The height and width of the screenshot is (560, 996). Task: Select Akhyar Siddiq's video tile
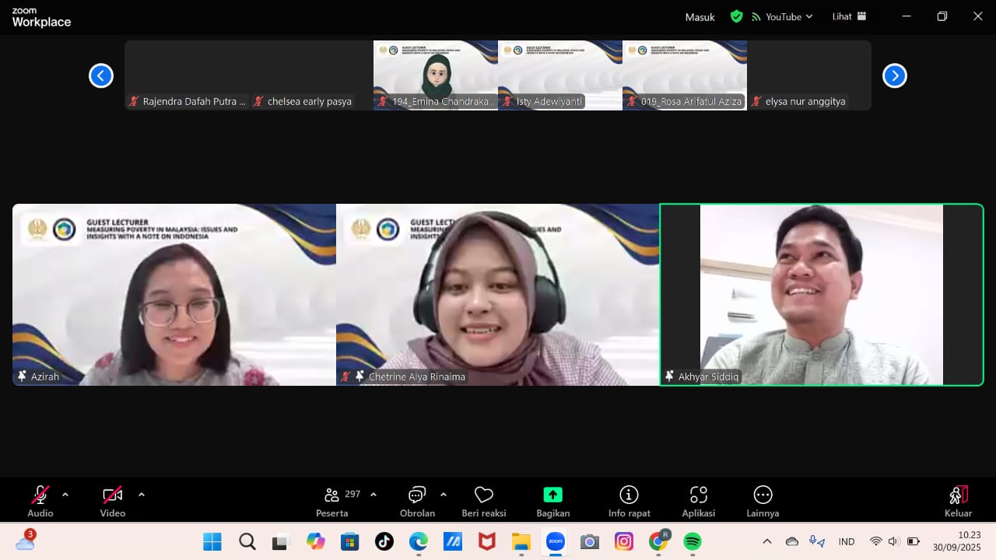821,294
